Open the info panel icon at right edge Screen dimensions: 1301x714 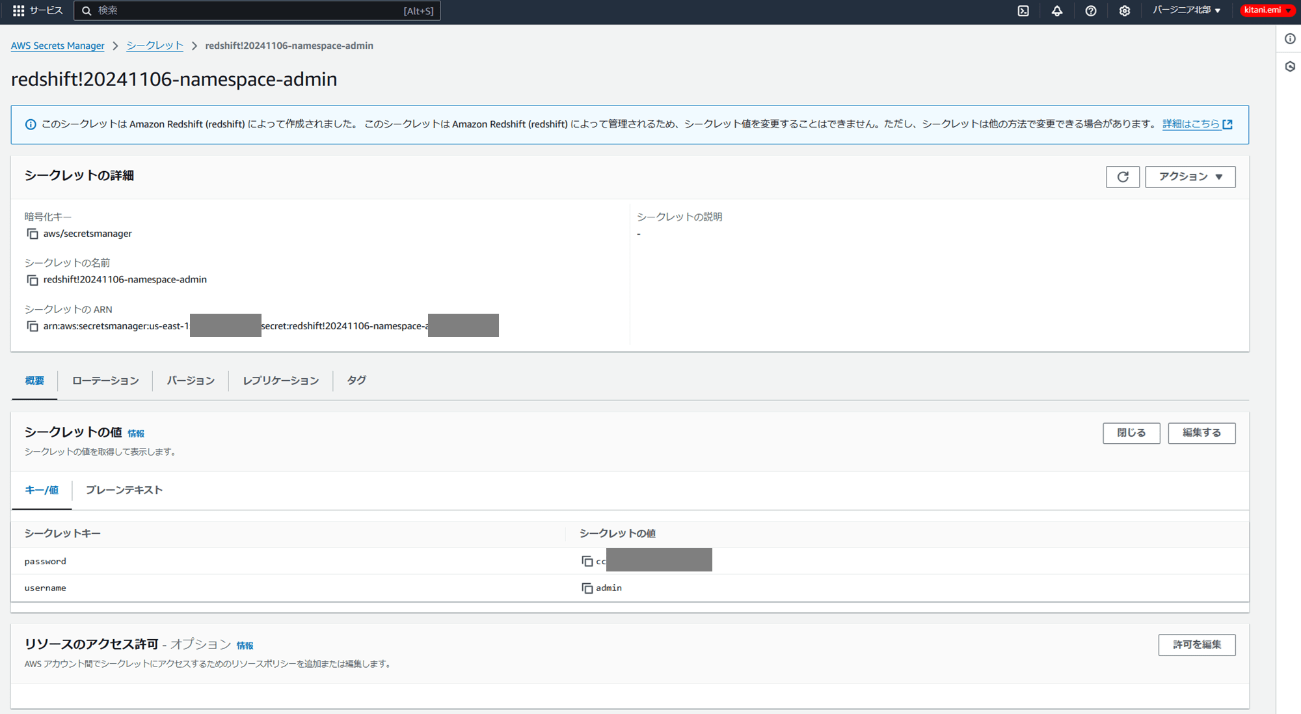pyautogui.click(x=1290, y=39)
